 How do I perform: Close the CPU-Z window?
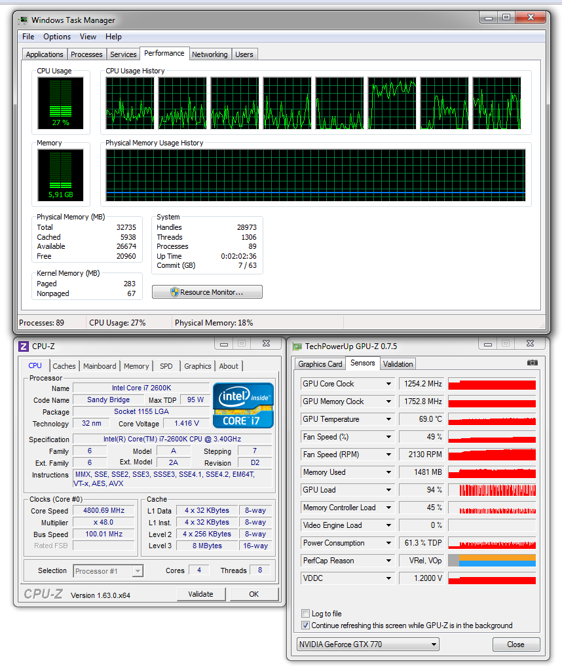click(x=266, y=344)
